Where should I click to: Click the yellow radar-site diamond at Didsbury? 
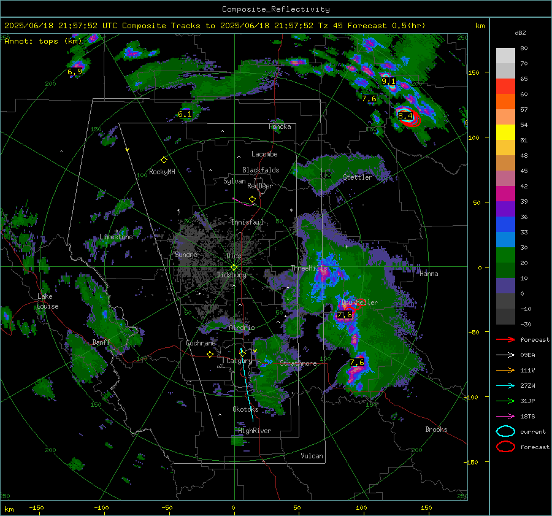pos(234,268)
